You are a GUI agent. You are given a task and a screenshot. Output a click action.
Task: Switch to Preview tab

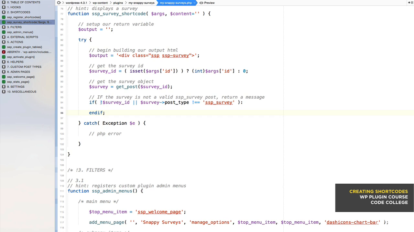click(x=209, y=3)
